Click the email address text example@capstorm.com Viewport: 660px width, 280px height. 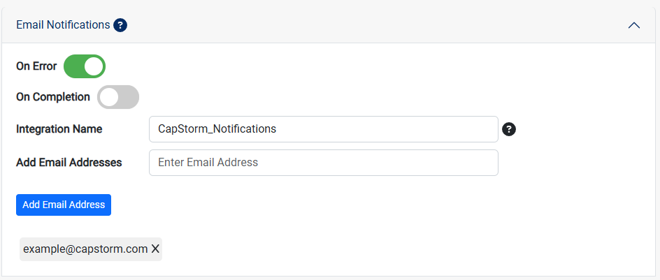85,249
